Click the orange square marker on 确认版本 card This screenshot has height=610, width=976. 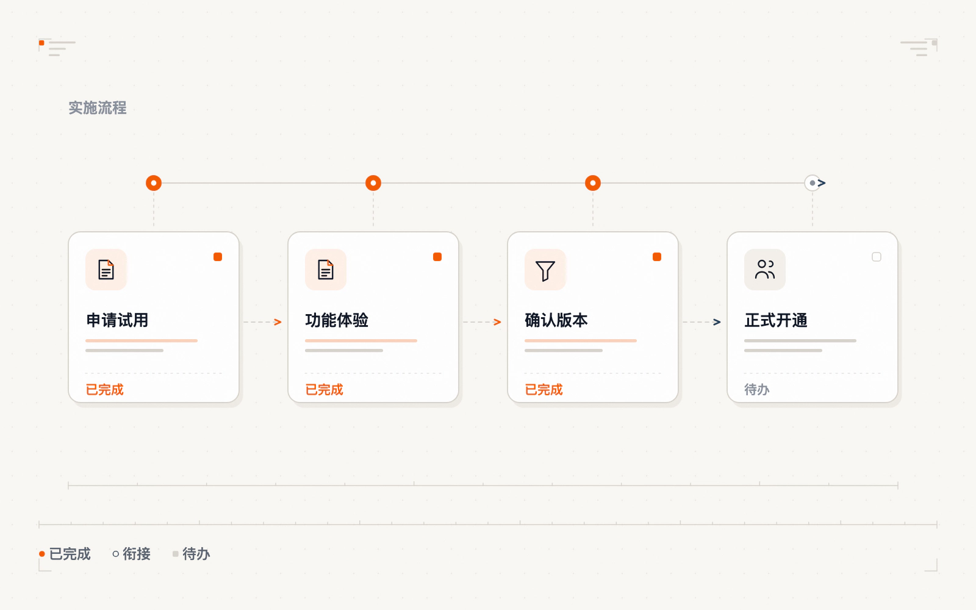657,257
